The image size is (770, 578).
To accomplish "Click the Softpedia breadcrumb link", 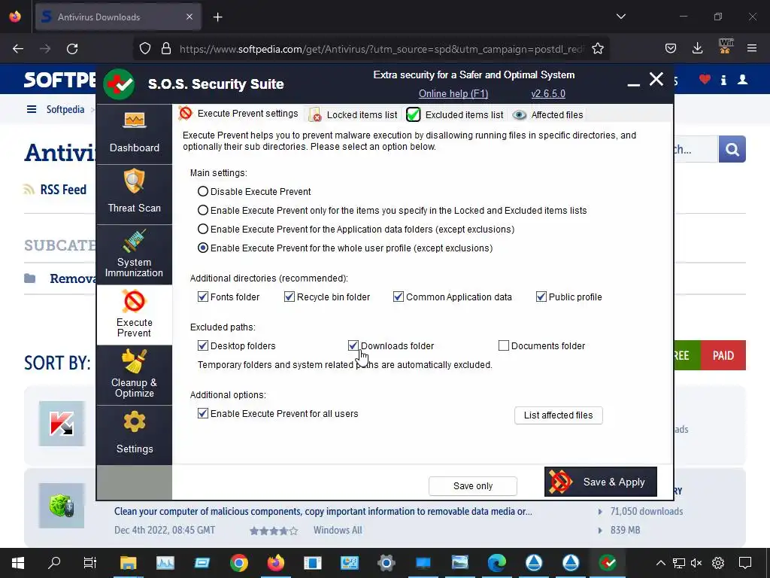I will (x=65, y=109).
